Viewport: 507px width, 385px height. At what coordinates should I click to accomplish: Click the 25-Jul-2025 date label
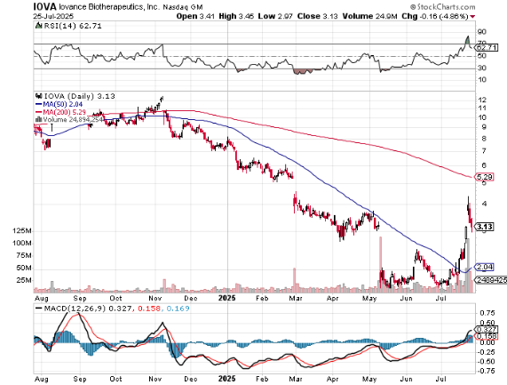pyautogui.click(x=53, y=16)
